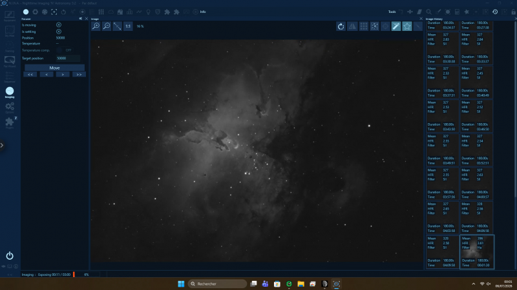
Task: Toggle star detection with the star icon
Action: tap(407, 26)
